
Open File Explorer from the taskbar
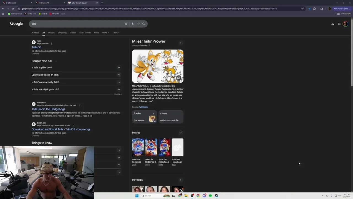click(x=186, y=196)
